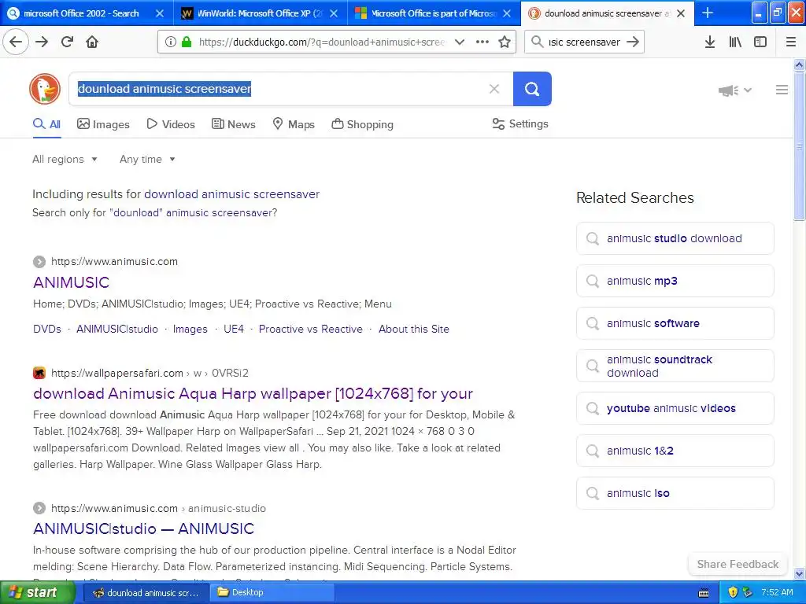
Task: Show site information icon in address bar
Action: click(170, 42)
